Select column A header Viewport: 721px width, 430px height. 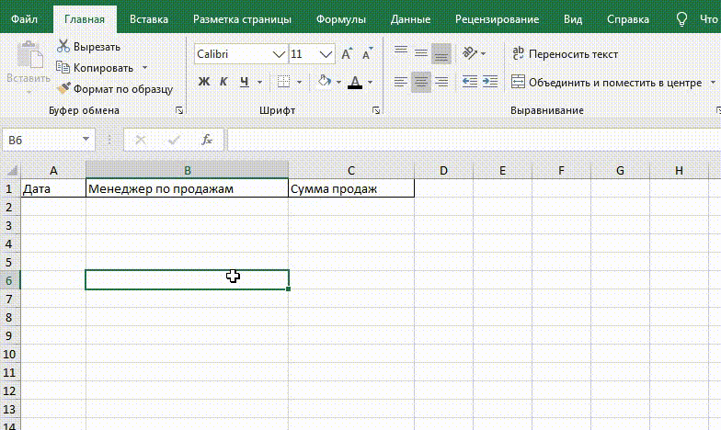pyautogui.click(x=53, y=171)
